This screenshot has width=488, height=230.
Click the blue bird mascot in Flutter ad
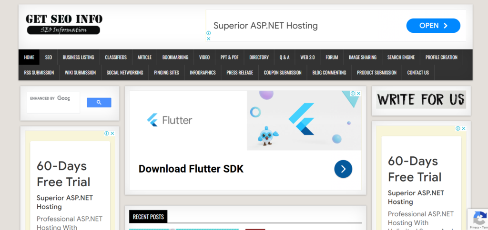268,135
